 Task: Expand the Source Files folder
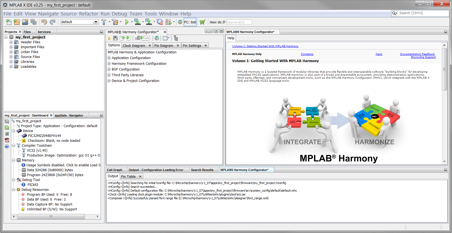pos(11,57)
